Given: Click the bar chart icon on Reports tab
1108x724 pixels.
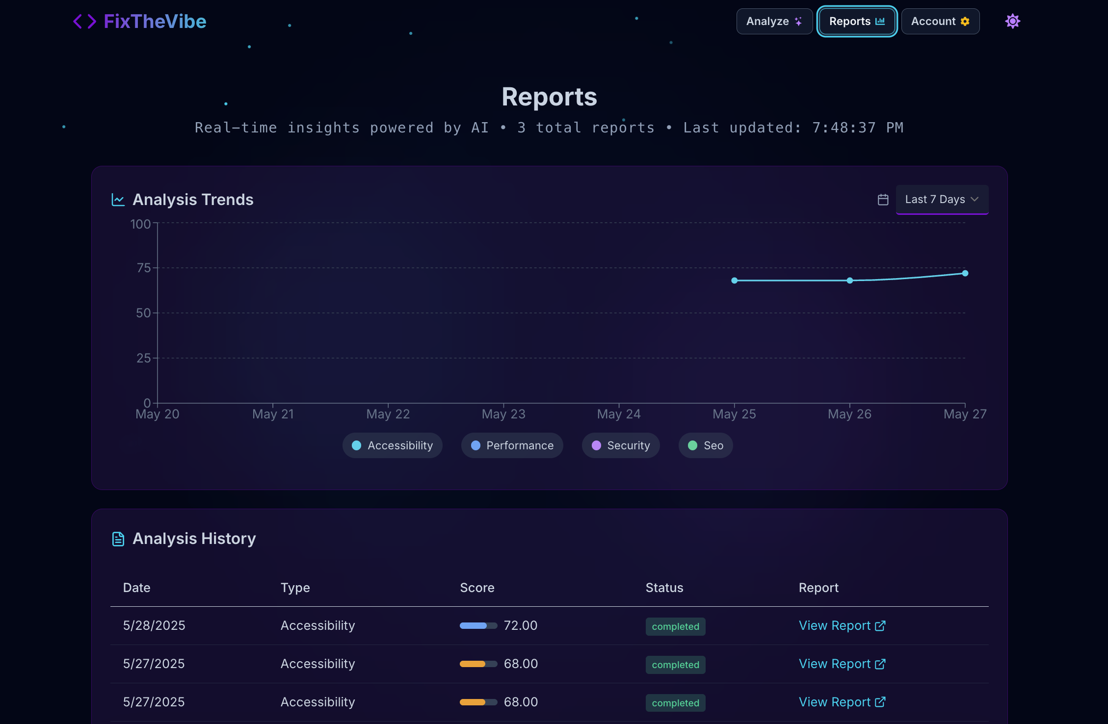Looking at the screenshot, I should point(880,21).
